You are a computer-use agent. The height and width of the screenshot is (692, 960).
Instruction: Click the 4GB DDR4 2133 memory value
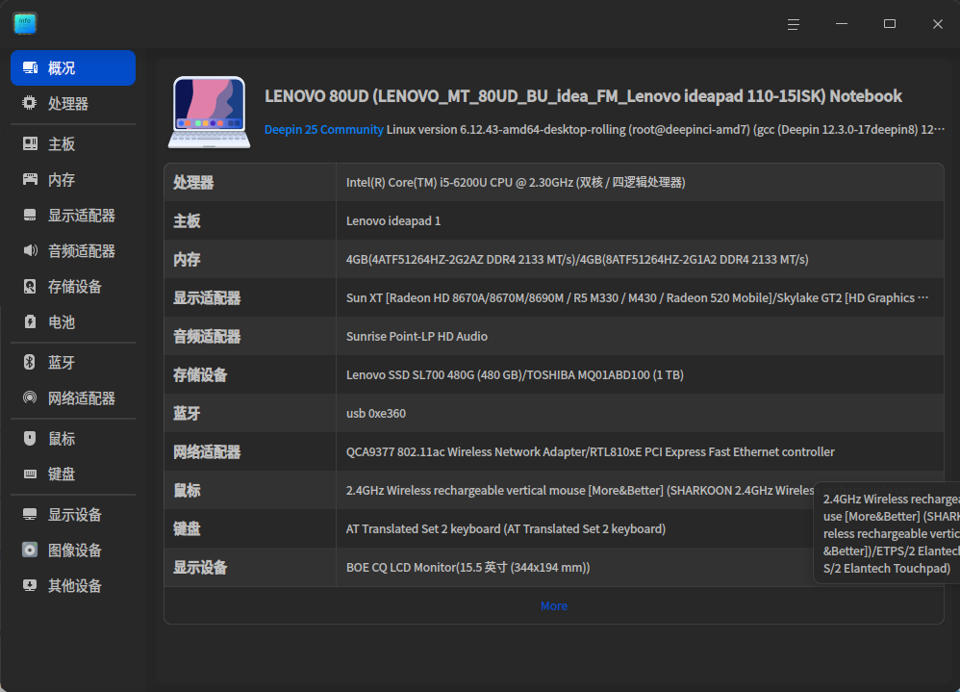click(x=577, y=260)
